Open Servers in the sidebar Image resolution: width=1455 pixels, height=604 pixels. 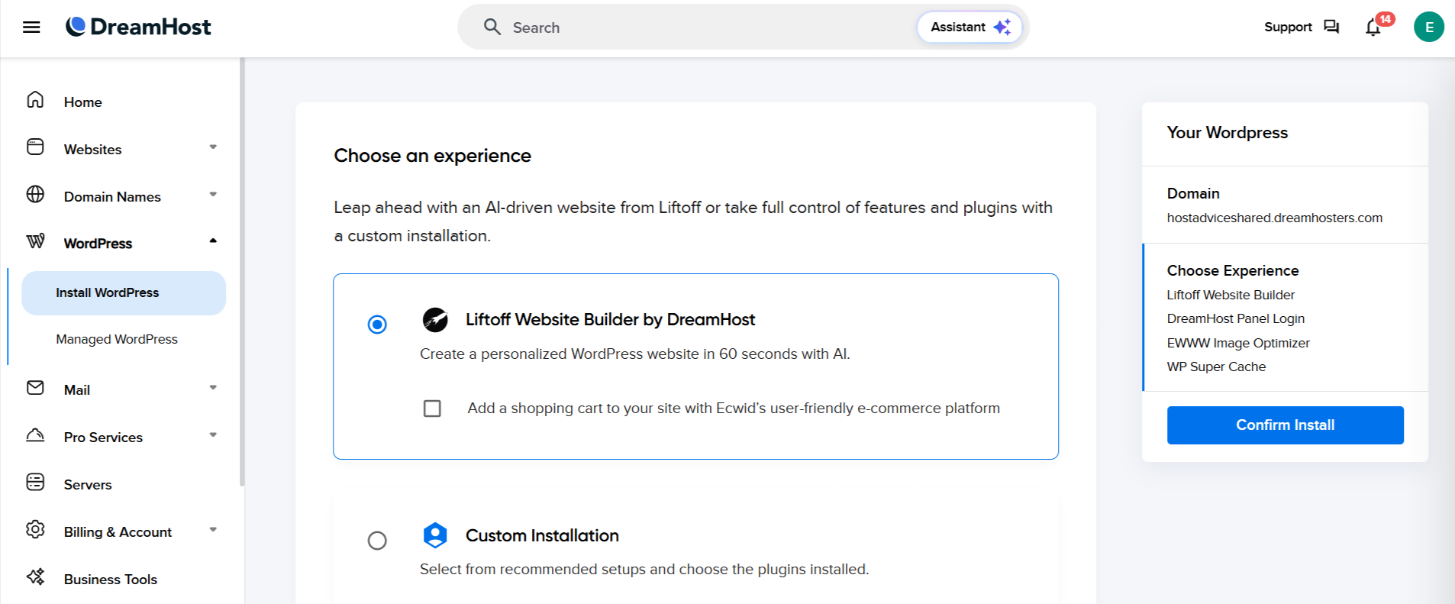tap(88, 485)
